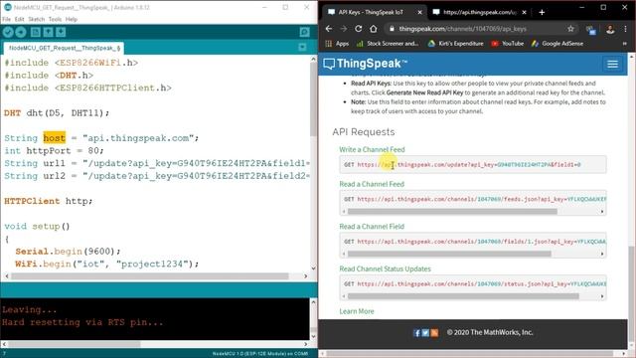Click the browser extension icon beside star
The width and height of the screenshot is (636, 358).
[590, 30]
